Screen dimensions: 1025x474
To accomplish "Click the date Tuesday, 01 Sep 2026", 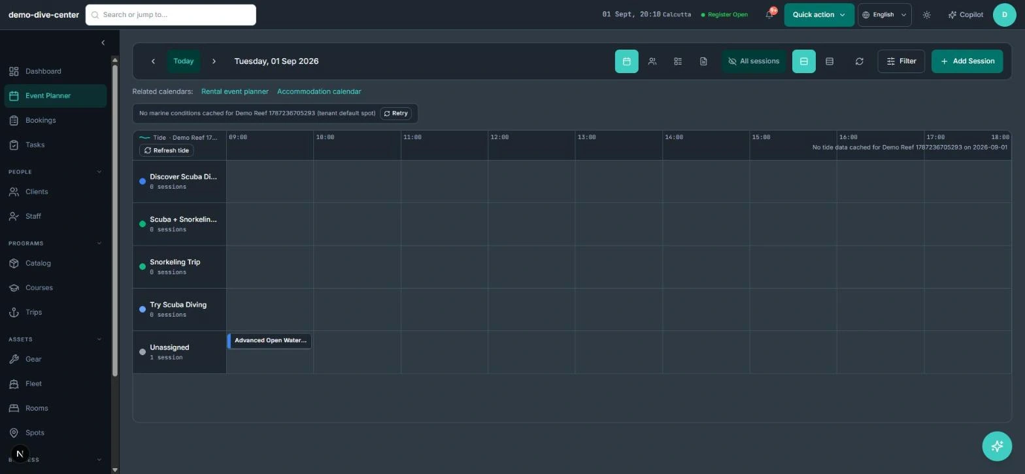I will point(277,61).
